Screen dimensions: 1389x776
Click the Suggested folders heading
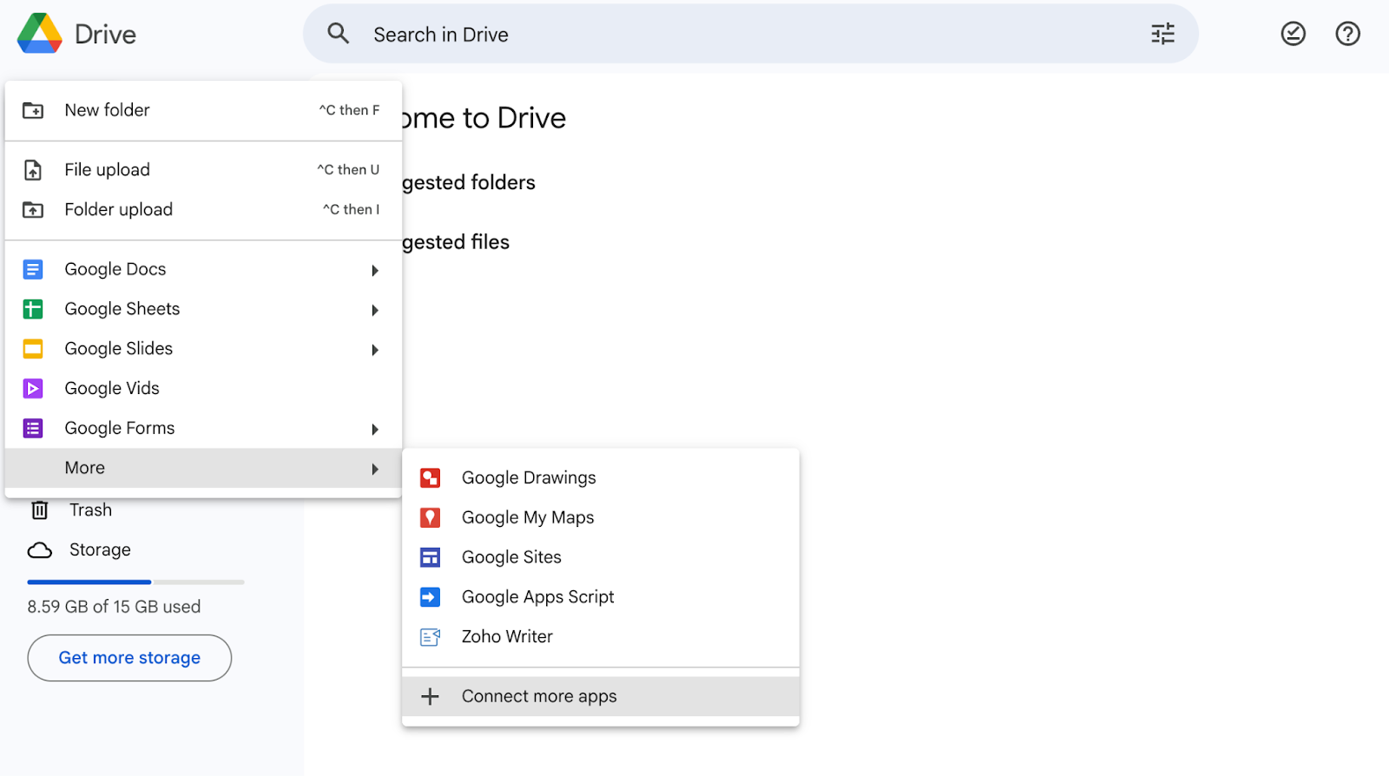click(469, 183)
